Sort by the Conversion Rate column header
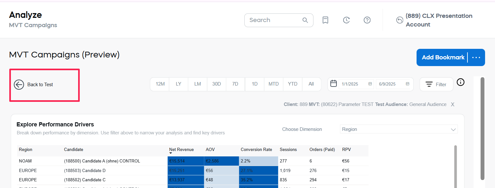The width and height of the screenshot is (495, 188). point(256,149)
